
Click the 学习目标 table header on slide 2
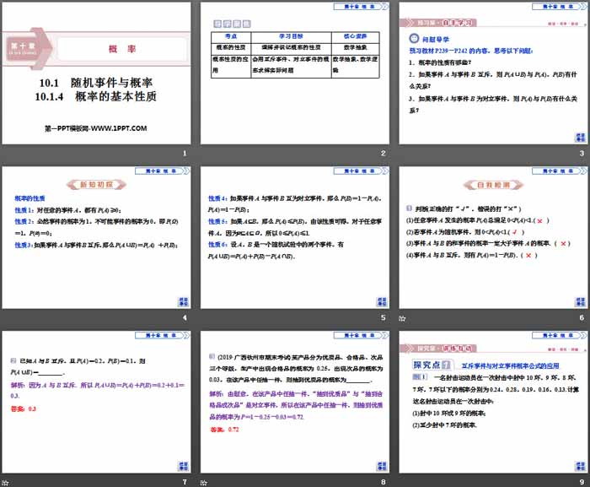coord(291,36)
